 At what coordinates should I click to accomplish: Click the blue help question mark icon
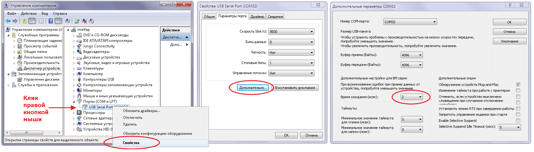(51, 21)
